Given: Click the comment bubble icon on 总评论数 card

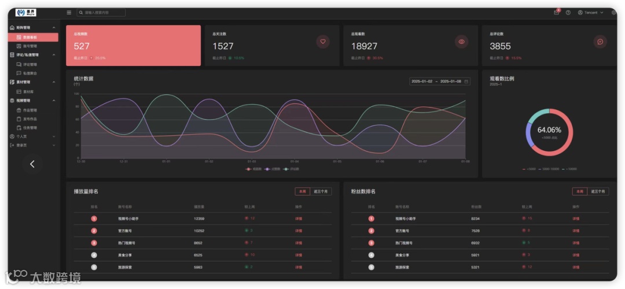Looking at the screenshot, I should [600, 42].
